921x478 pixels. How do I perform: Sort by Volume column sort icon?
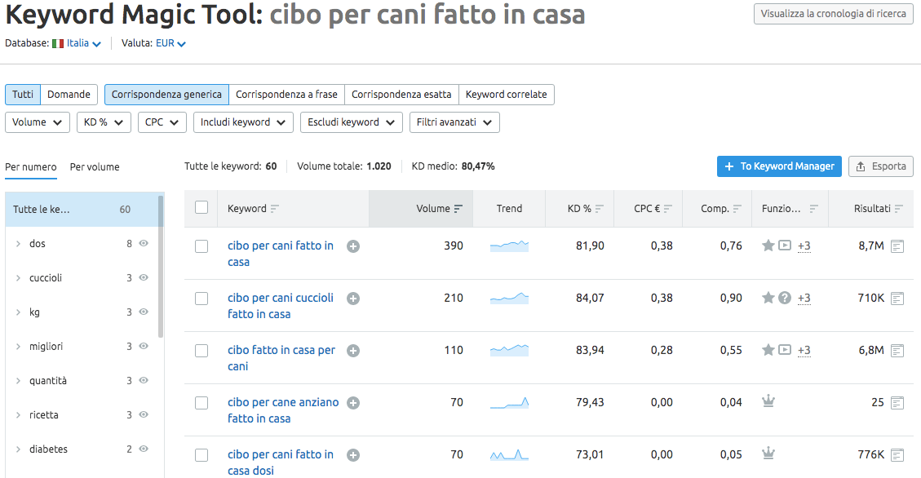click(458, 209)
